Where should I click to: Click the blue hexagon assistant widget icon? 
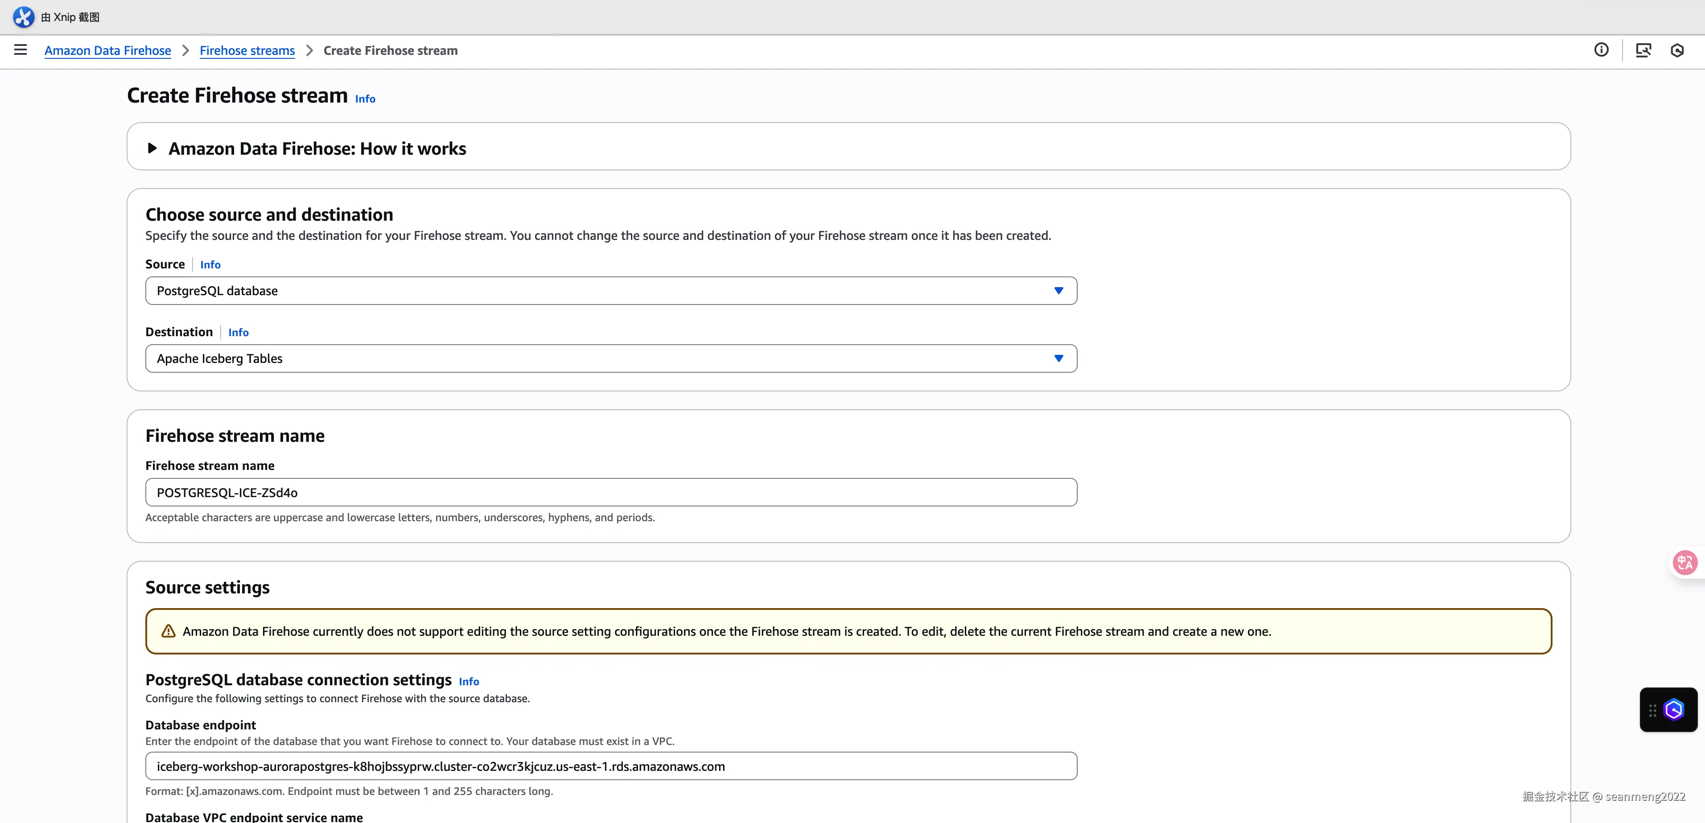(1674, 710)
